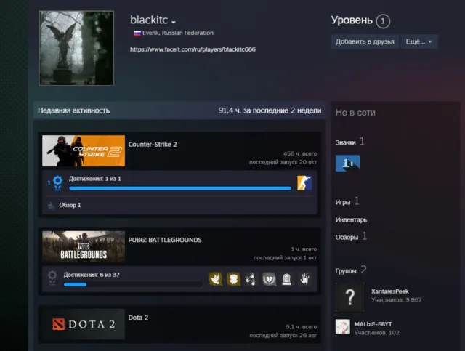Open the Недавняя активность section header
Screen dimensions: 465x351
[x=74, y=110]
